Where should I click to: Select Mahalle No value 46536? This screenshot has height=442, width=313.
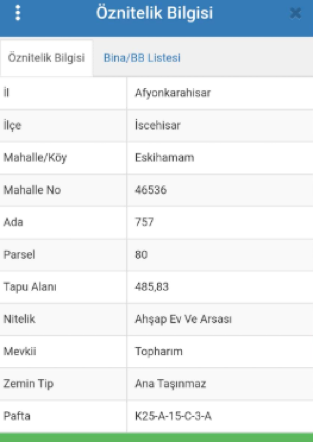coord(150,190)
